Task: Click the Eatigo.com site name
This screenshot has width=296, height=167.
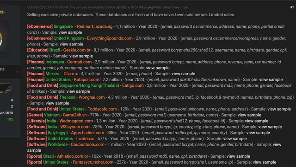Action: pos(133,85)
